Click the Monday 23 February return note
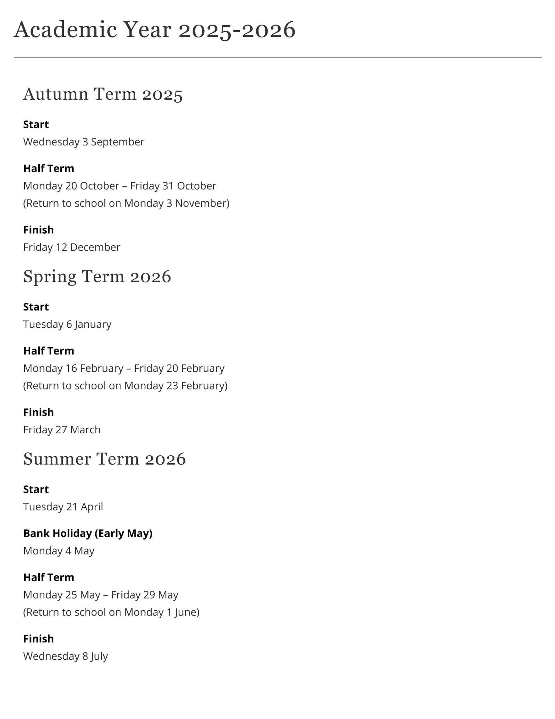 [x=125, y=386]
